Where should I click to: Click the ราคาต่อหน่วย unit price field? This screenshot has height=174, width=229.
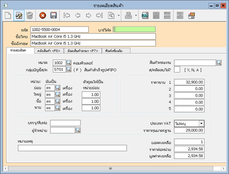tap(189, 149)
